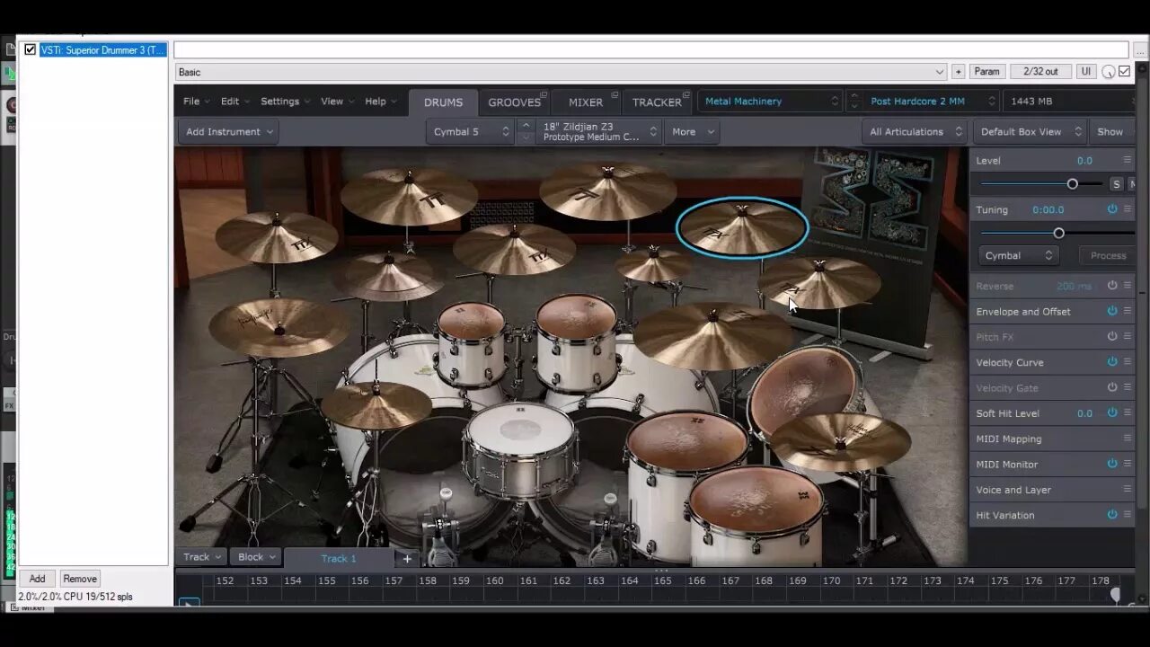Select the DRUMS tab
Screen dimensions: 1150x647
tap(443, 102)
